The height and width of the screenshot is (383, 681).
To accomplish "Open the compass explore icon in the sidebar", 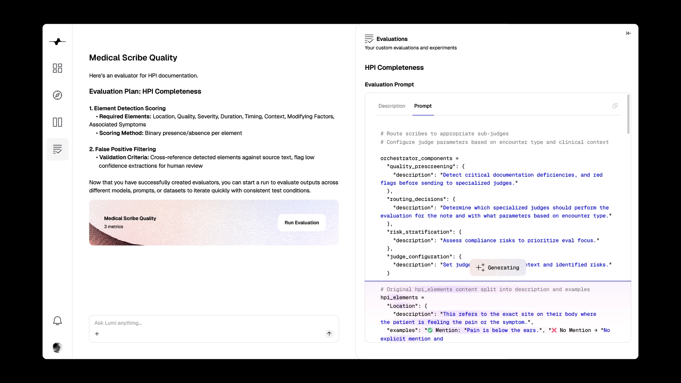I will point(57,95).
